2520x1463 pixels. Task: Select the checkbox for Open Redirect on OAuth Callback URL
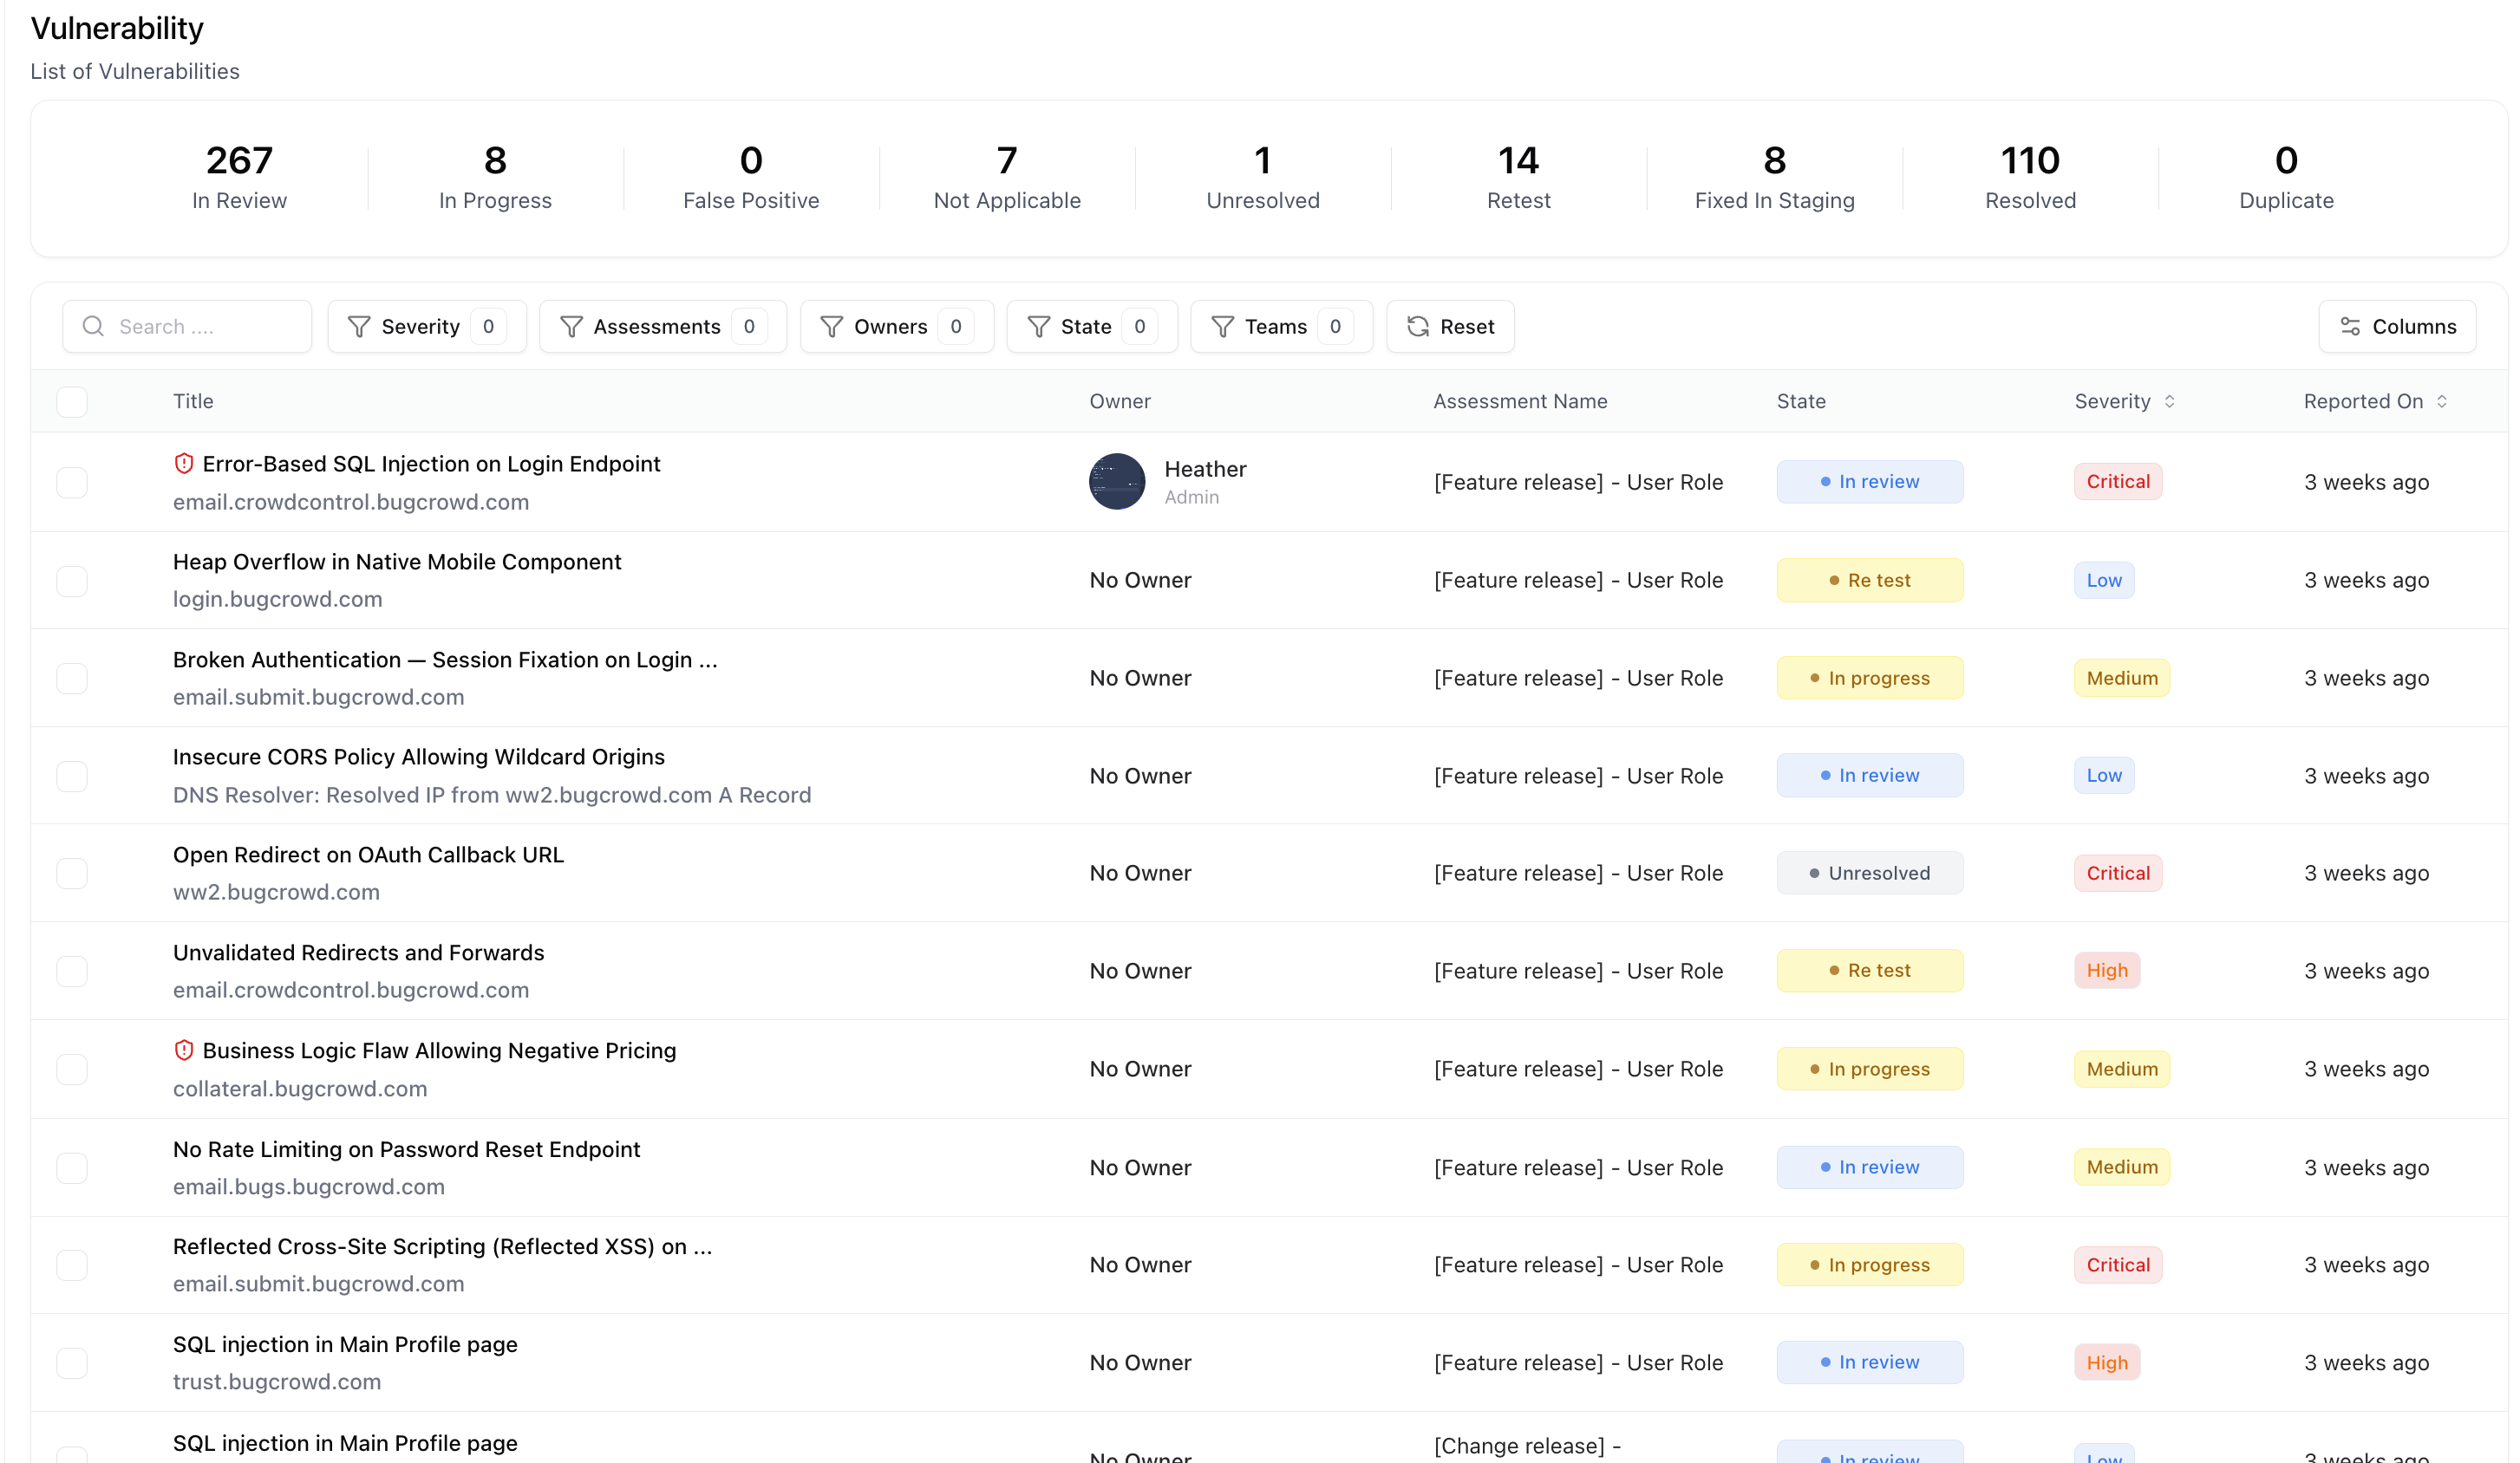point(71,873)
